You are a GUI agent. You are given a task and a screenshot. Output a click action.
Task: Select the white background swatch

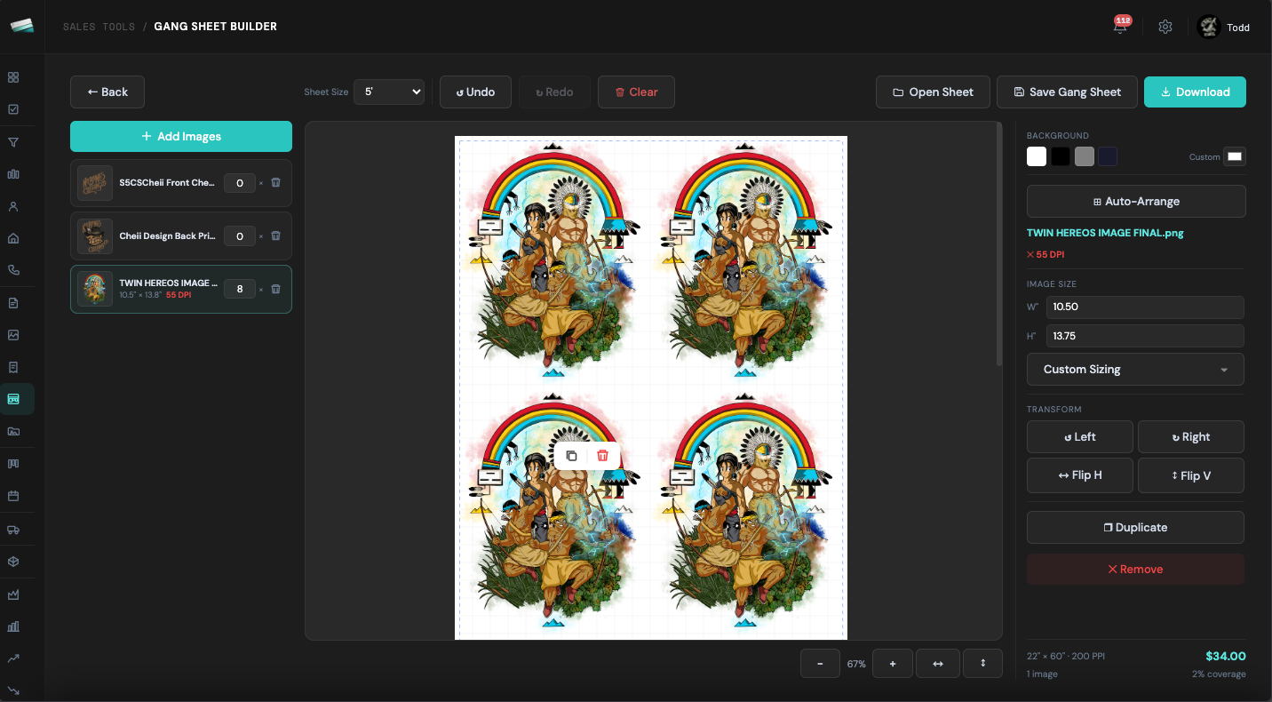(x=1037, y=156)
